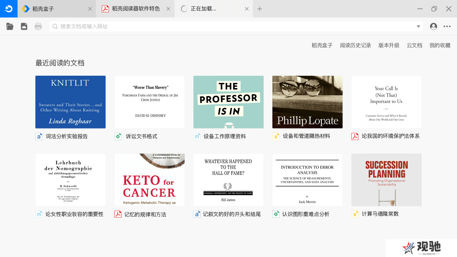The image size is (457, 257).
Task: Open the user account avatar icon
Action: [433, 26]
